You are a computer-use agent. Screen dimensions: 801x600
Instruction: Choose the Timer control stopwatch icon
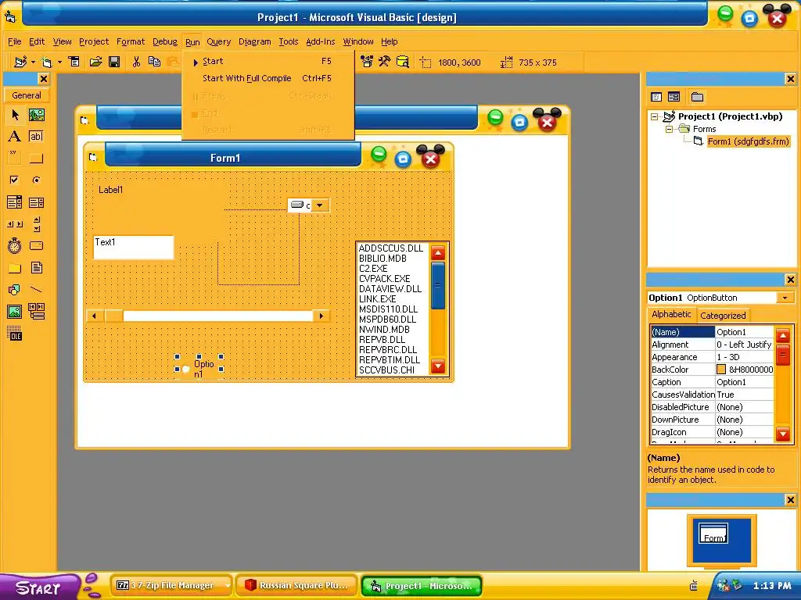point(15,246)
